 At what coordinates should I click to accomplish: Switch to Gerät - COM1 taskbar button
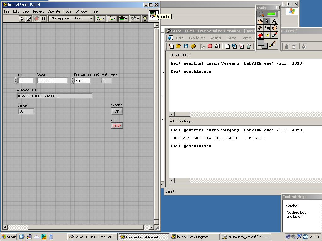click(92, 237)
